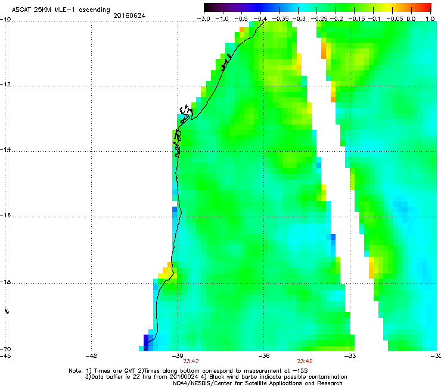Click the -39 longitude axis label

178,356
